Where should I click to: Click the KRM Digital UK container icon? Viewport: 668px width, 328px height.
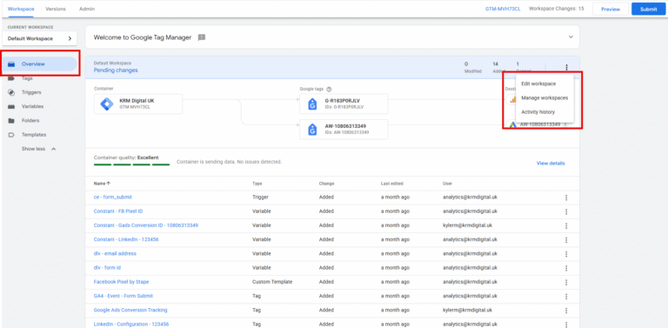pyautogui.click(x=106, y=104)
